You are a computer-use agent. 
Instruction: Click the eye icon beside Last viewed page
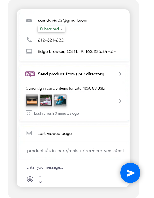29,133
